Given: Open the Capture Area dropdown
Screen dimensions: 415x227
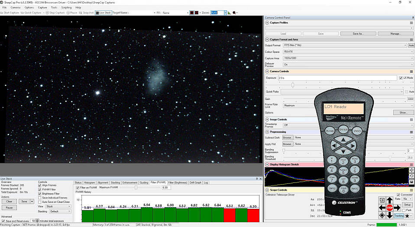Looking at the screenshot, I should pos(348,58).
